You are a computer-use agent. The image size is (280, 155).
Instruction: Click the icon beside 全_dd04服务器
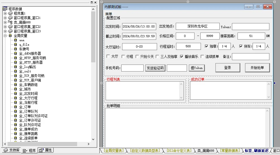pos(16,53)
